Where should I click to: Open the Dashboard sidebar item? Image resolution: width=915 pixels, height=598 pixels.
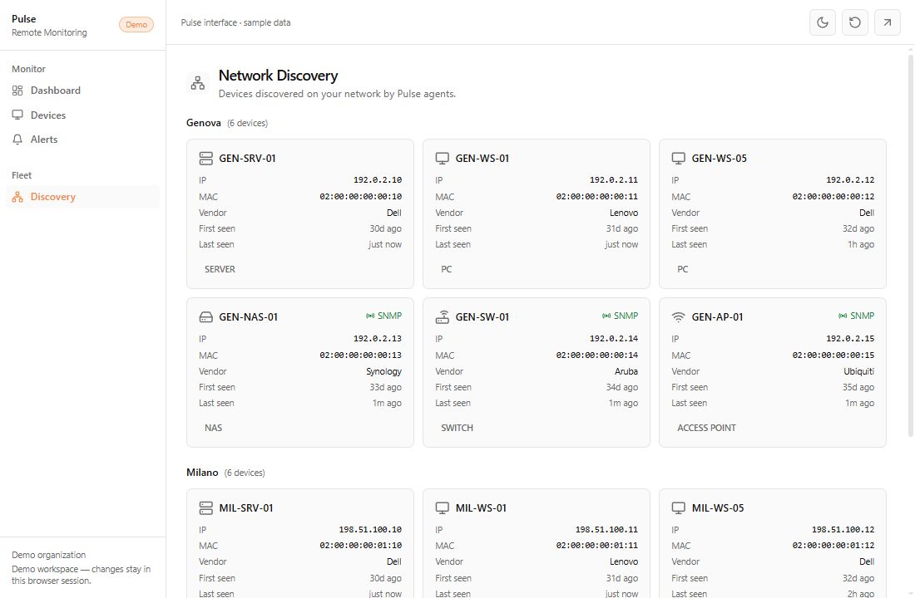tap(82, 91)
